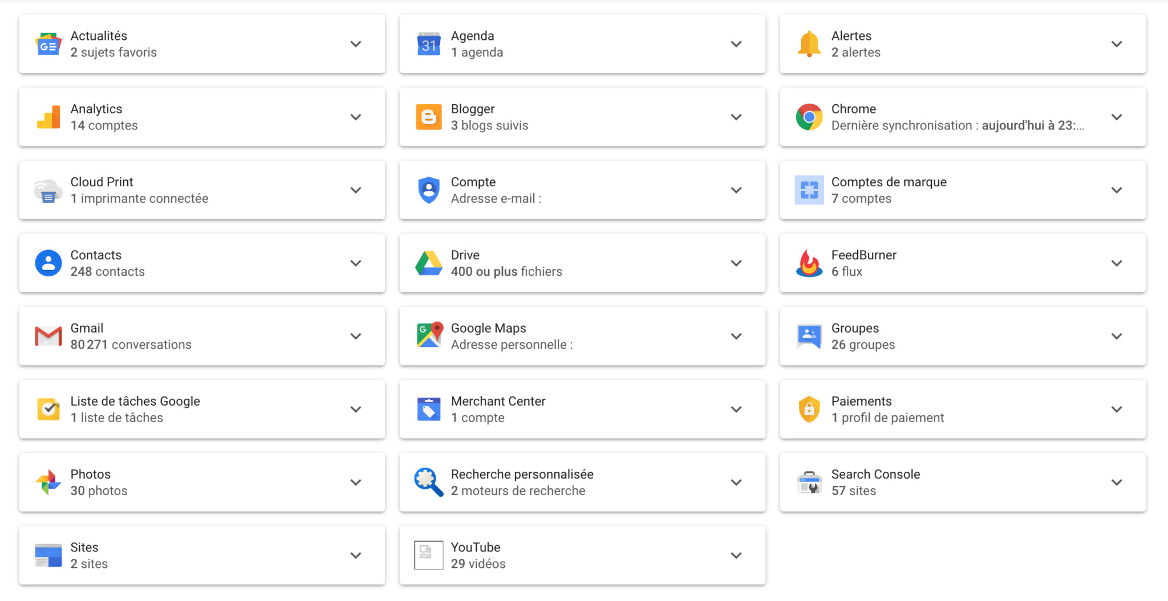Click the Analytics bar chart icon
This screenshot has height=601, width=1168.
coord(48,117)
